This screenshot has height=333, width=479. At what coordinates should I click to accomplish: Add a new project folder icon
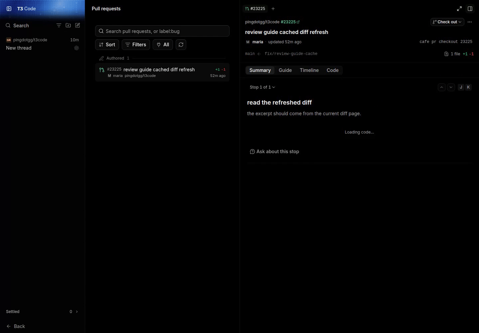click(68, 25)
